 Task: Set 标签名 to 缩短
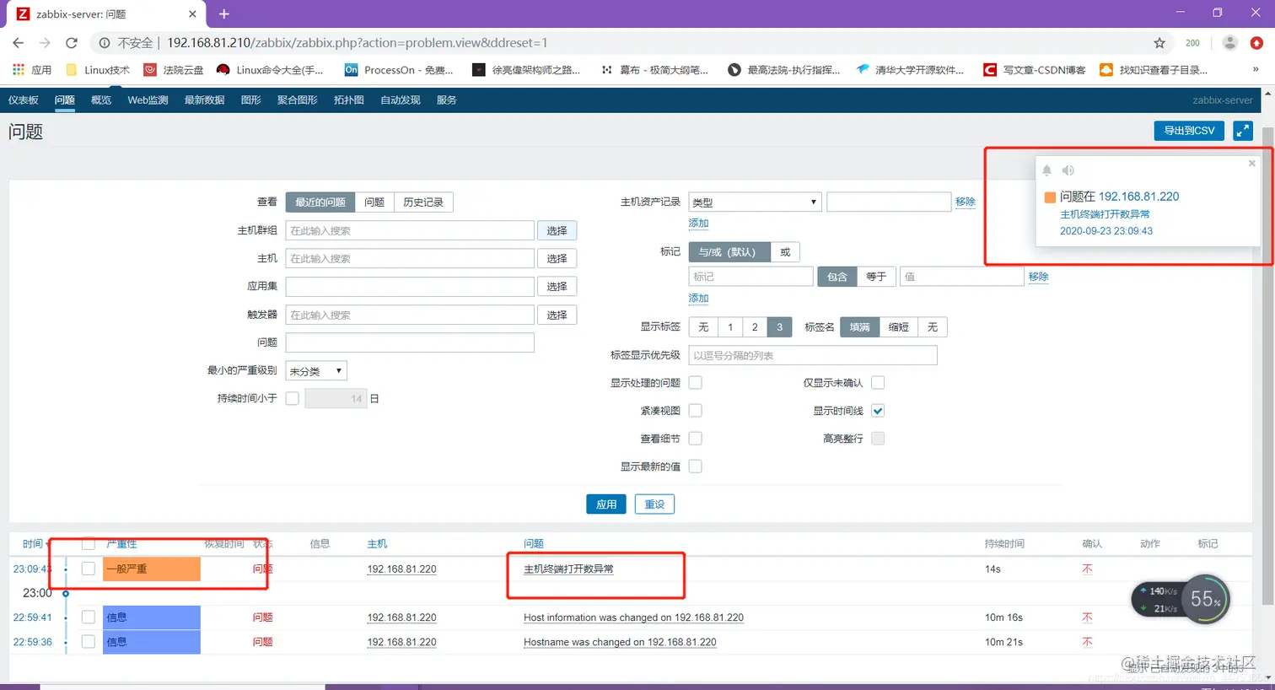898,327
